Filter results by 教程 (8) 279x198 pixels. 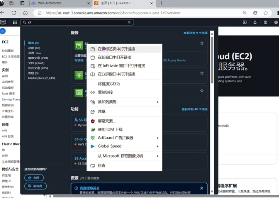coord(33,73)
